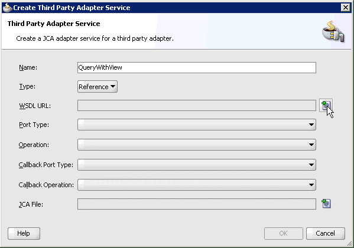The width and height of the screenshot is (354, 248).
Task: Click the JCA File text field
Action: coord(196,204)
